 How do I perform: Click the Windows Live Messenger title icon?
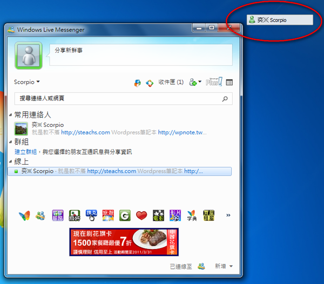coord(11,30)
